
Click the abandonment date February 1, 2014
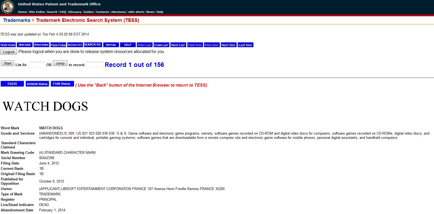52,210
